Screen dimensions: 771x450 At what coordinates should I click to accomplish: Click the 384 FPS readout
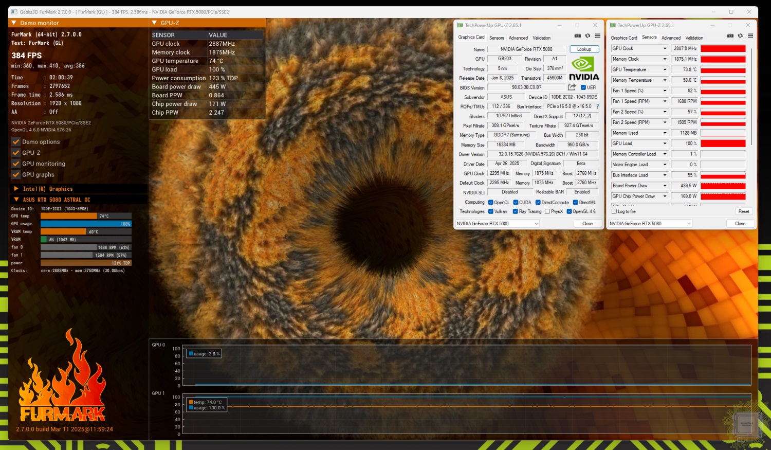tap(27, 56)
